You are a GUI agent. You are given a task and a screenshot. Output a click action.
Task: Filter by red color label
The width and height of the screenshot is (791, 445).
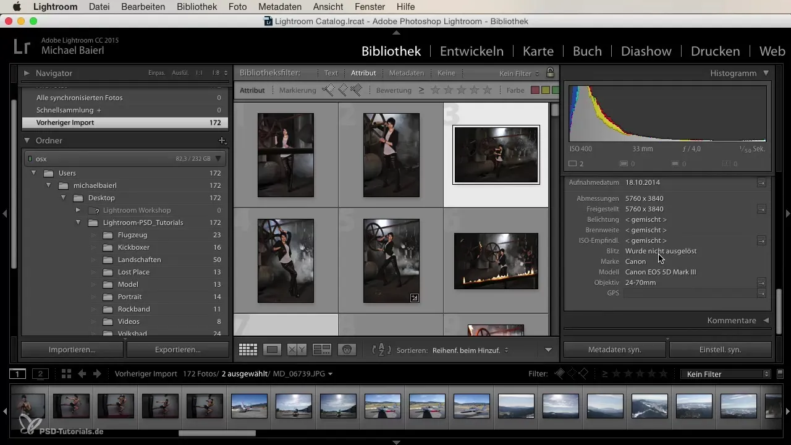(x=535, y=90)
